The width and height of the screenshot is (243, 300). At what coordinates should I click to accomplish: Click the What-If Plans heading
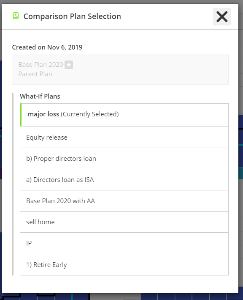pyautogui.click(x=40, y=96)
